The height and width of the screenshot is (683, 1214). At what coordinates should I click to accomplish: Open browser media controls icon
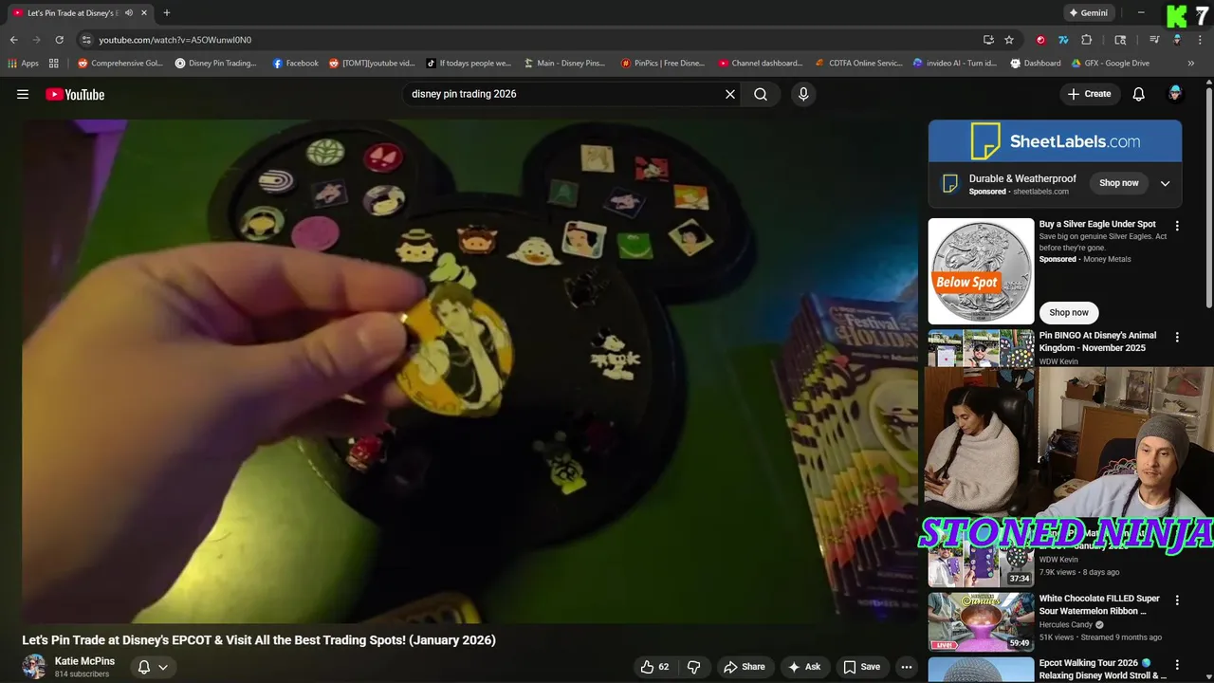1154,40
